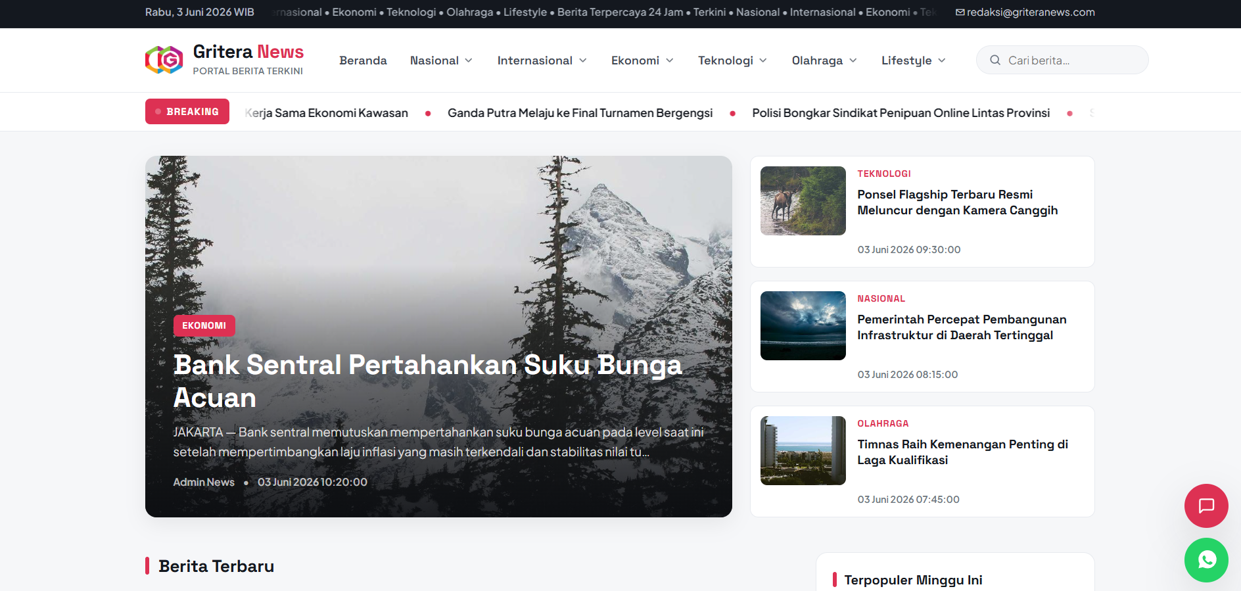This screenshot has width=1241, height=591.
Task: Expand the Internasional dropdown chevron
Action: click(x=583, y=60)
